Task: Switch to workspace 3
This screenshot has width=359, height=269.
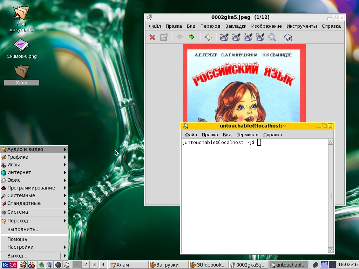Action: (94, 265)
